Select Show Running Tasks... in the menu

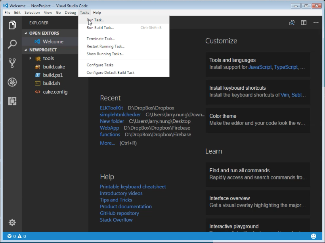click(x=124, y=54)
